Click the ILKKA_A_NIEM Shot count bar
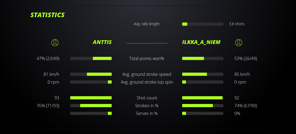The height and width of the screenshot is (134, 296). coord(203,98)
